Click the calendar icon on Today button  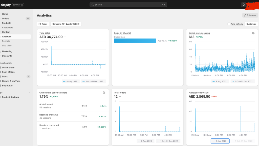(x=40, y=24)
